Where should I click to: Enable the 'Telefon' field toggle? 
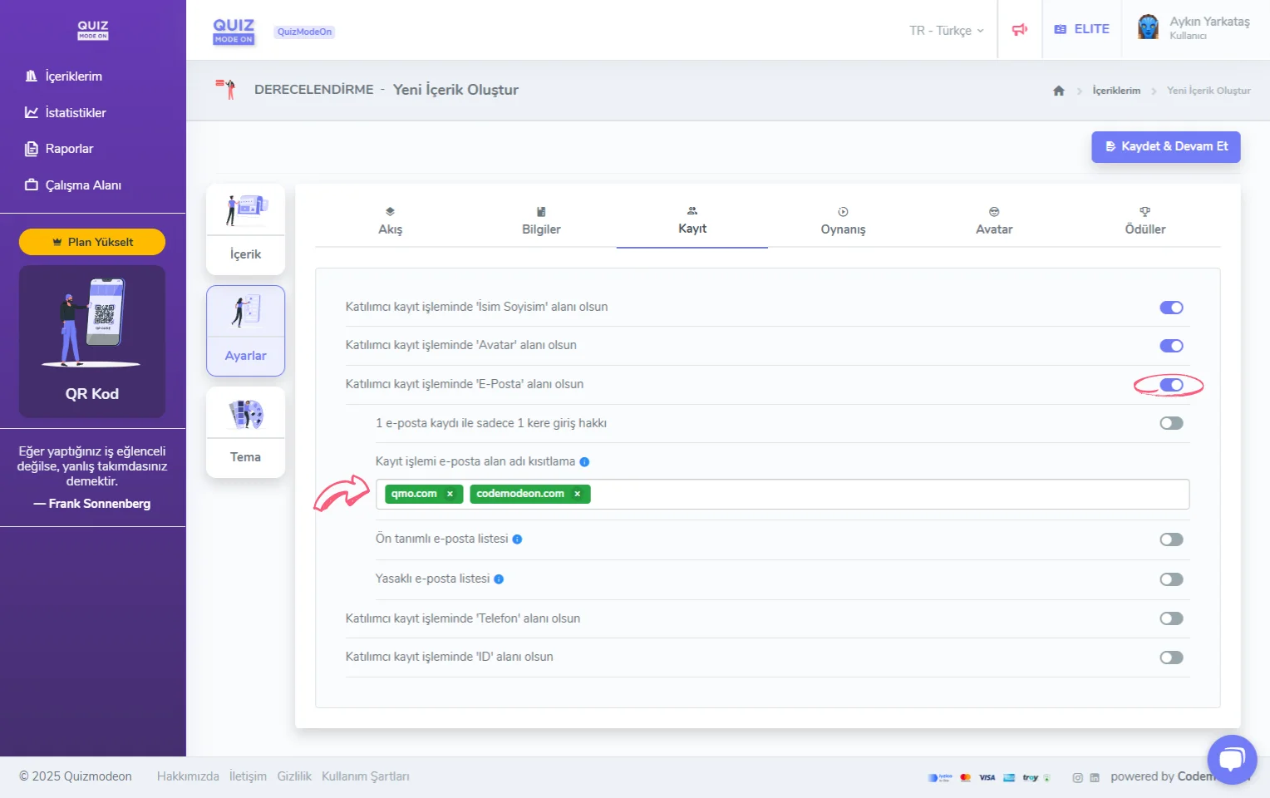click(x=1170, y=618)
